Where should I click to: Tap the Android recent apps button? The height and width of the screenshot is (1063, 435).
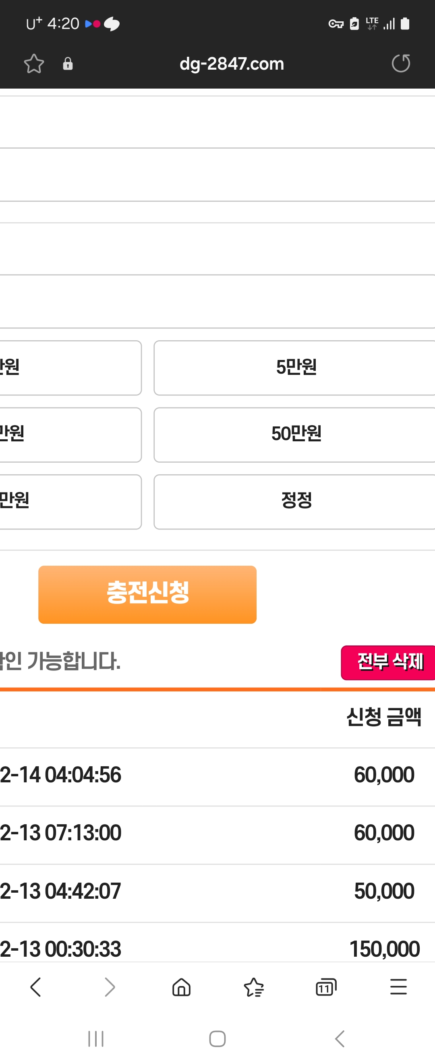(x=96, y=1039)
